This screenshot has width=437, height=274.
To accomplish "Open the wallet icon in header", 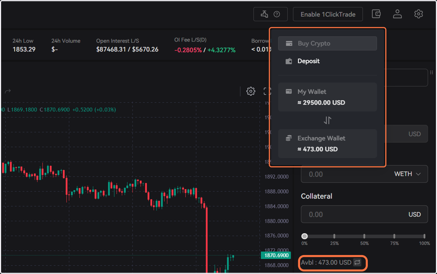I will click(x=376, y=14).
